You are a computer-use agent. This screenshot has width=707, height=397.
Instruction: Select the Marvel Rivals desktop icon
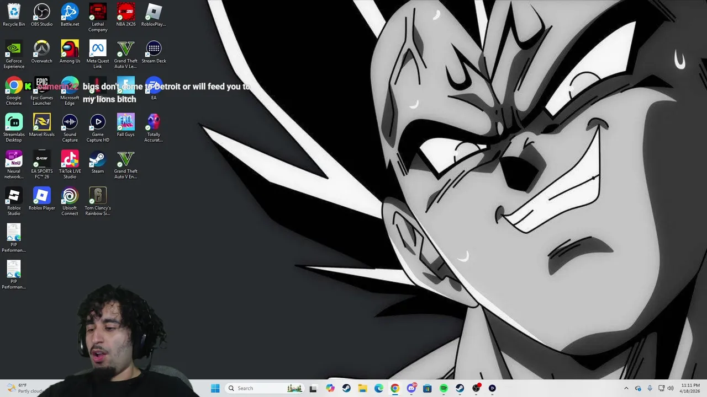click(x=42, y=125)
